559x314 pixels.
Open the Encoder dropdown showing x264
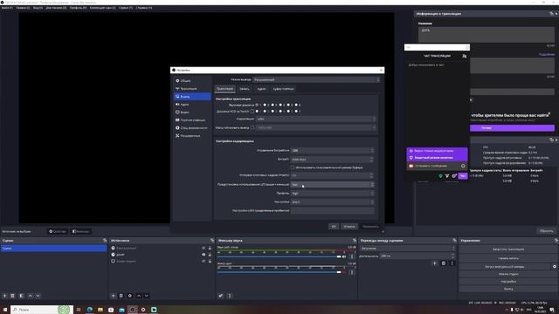tap(316, 119)
